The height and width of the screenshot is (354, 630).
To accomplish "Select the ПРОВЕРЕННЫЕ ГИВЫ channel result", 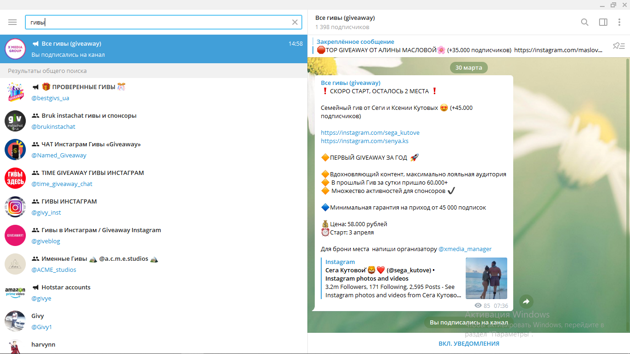I will (x=83, y=87).
